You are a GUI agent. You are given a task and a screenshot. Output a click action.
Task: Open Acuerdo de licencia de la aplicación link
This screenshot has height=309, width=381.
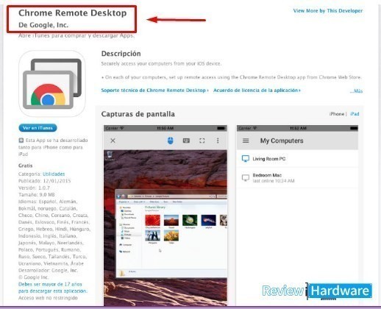coord(257,90)
